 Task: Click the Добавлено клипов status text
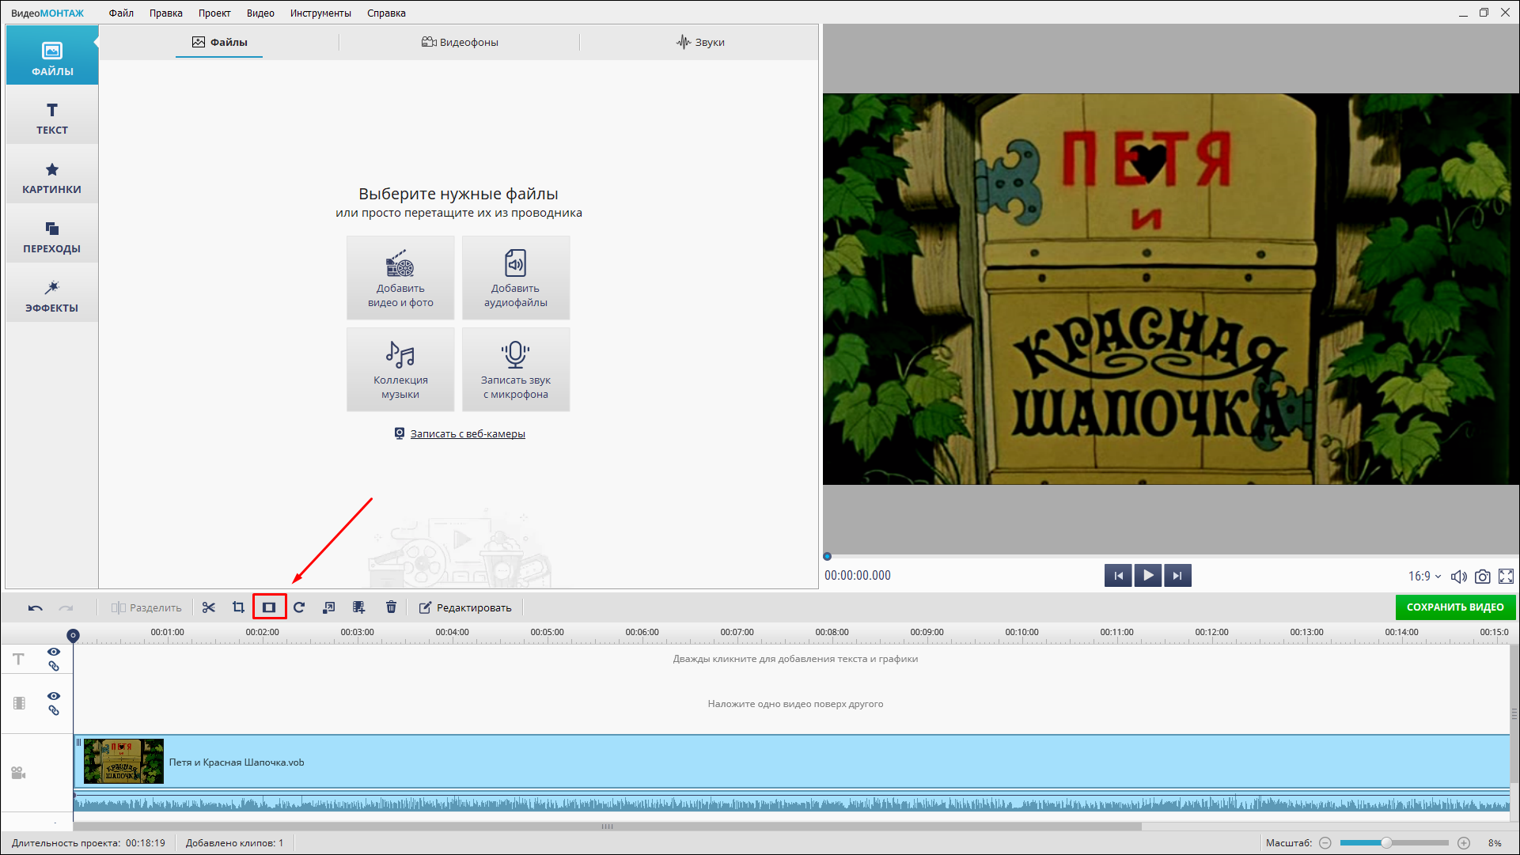pyautogui.click(x=234, y=843)
